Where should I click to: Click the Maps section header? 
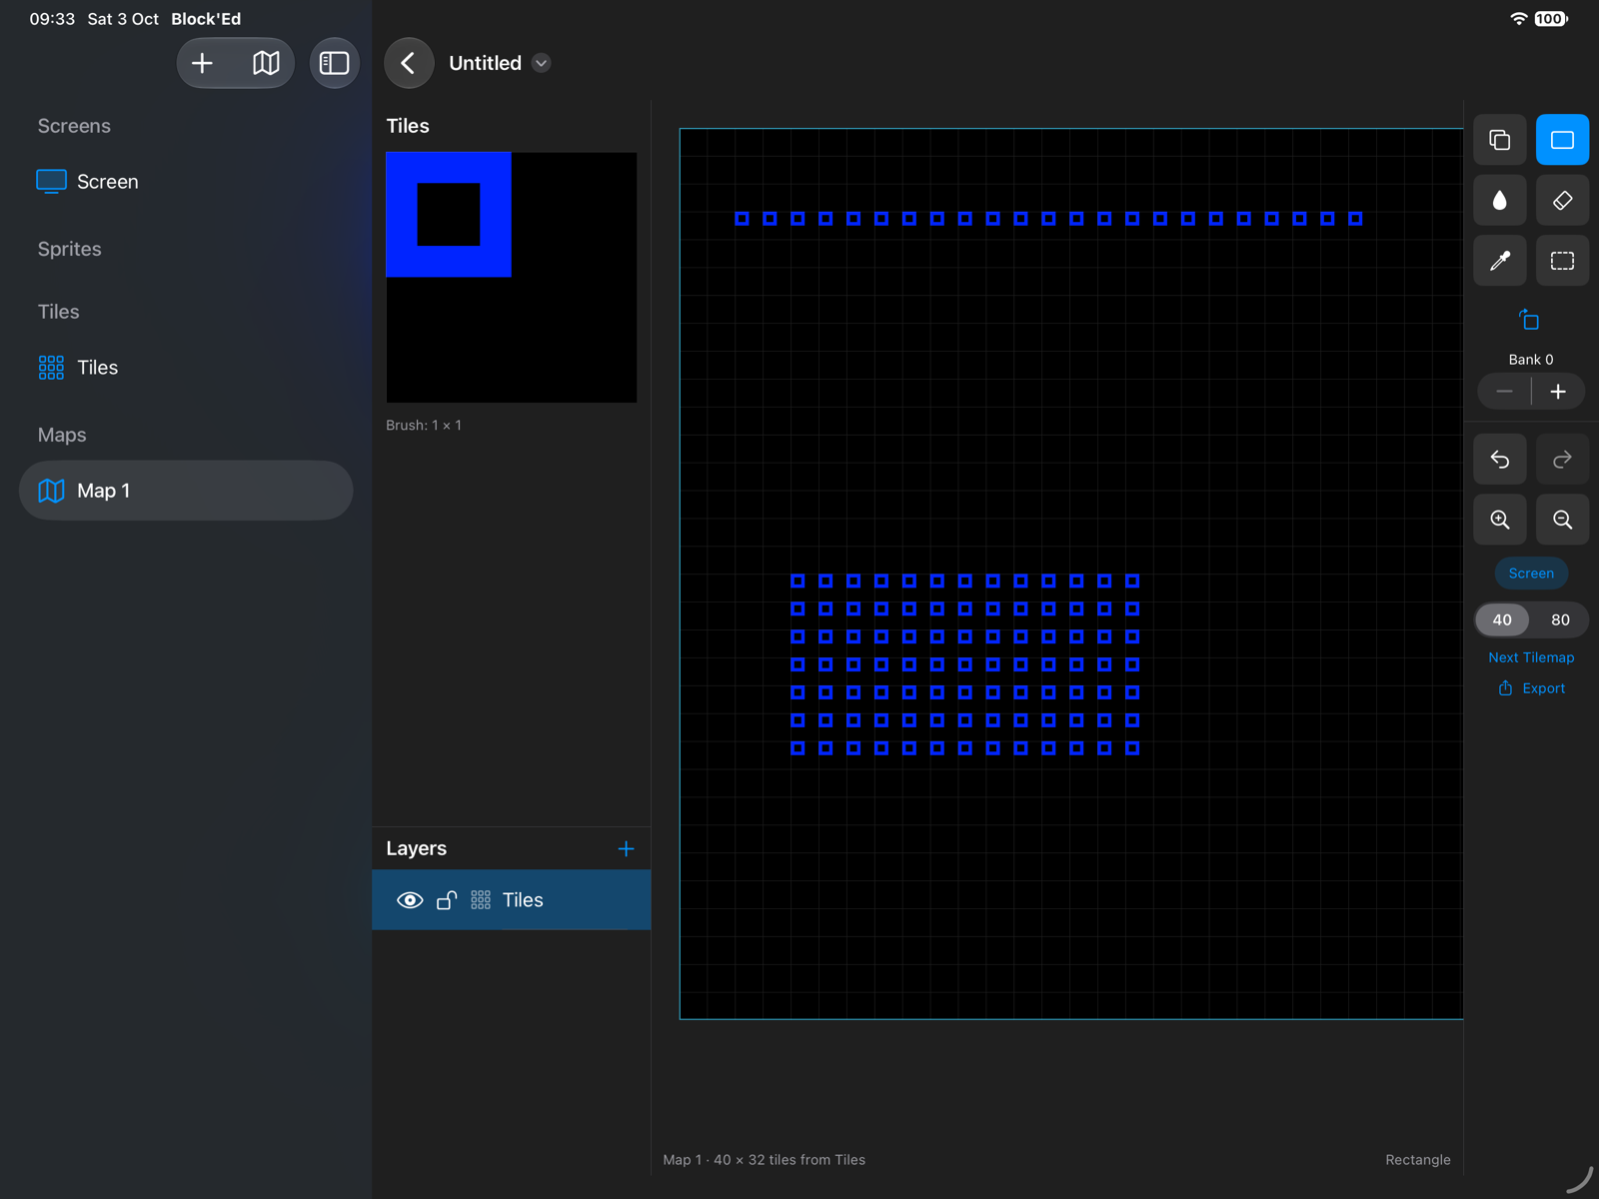click(x=62, y=435)
